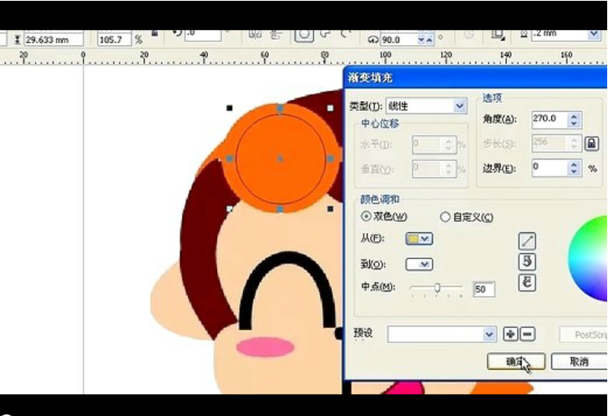Click the 角度 angle input field
Screen dimensions: 608x416
point(551,120)
